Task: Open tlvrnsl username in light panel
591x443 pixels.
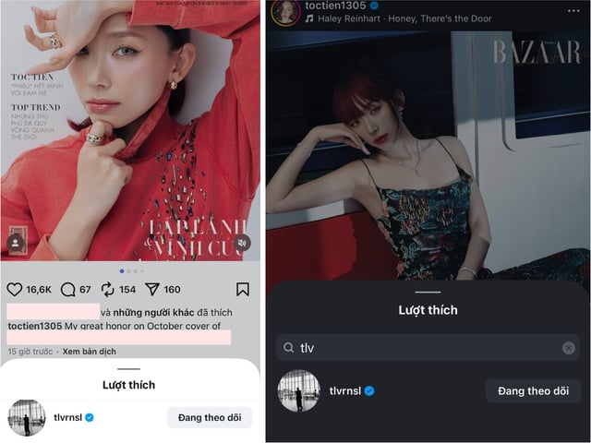Action: [67, 417]
